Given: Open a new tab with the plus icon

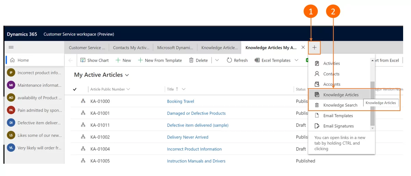Looking at the screenshot, I should (x=314, y=48).
